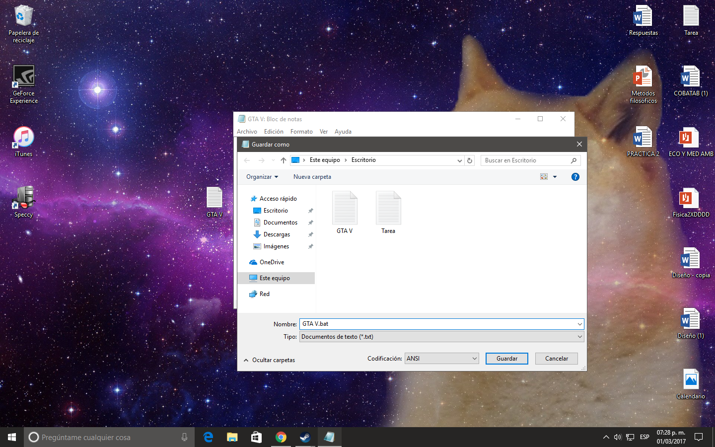
Task: Open the Edición menu in Bloc de notas
Action: [274, 132]
